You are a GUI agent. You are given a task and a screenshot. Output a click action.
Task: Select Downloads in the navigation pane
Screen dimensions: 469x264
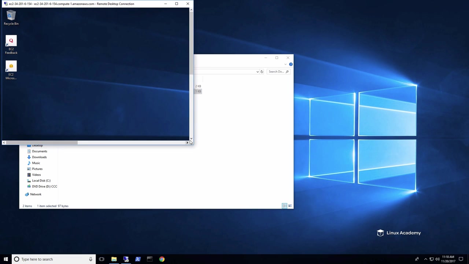pos(39,157)
